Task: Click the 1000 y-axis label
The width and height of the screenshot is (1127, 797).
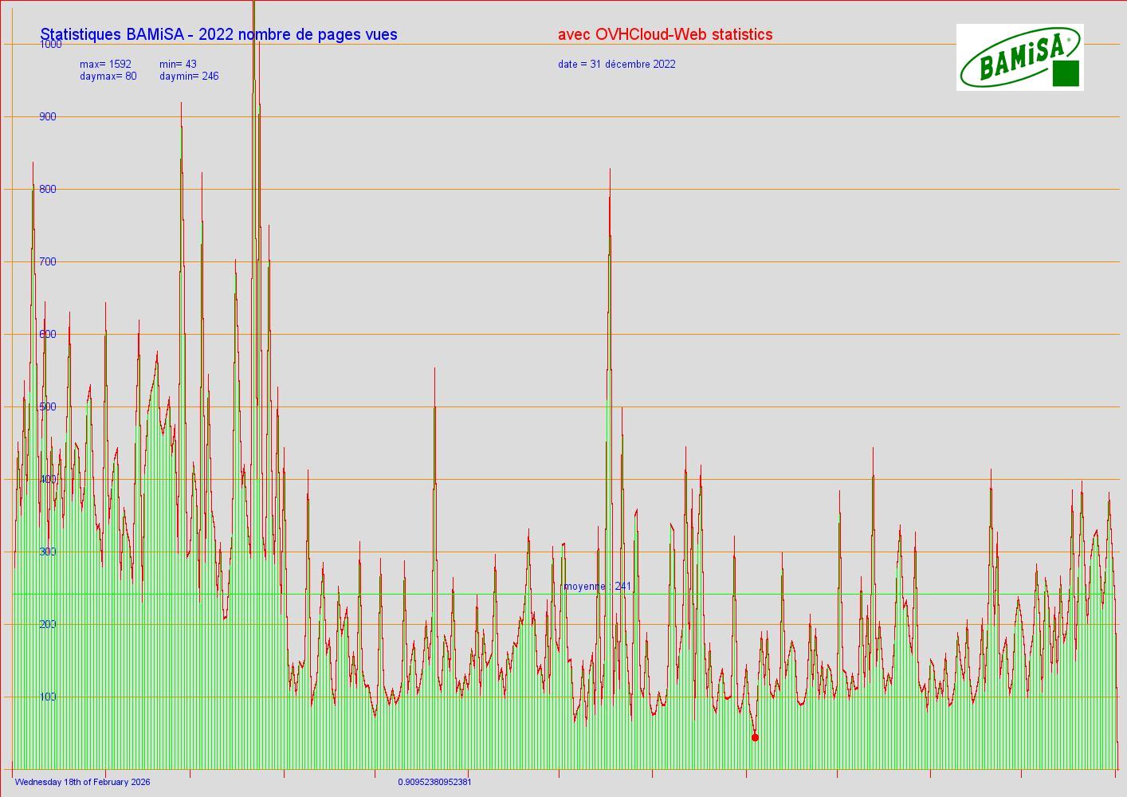Action: click(49, 45)
